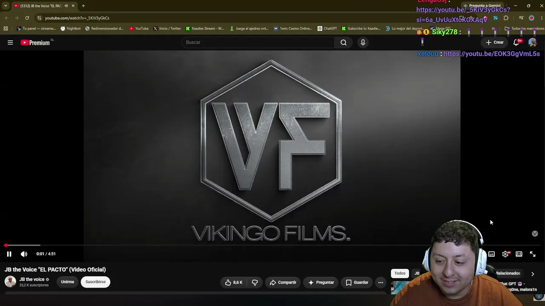545x306 pixels.
Task: Open the video settings gear
Action: point(505,254)
